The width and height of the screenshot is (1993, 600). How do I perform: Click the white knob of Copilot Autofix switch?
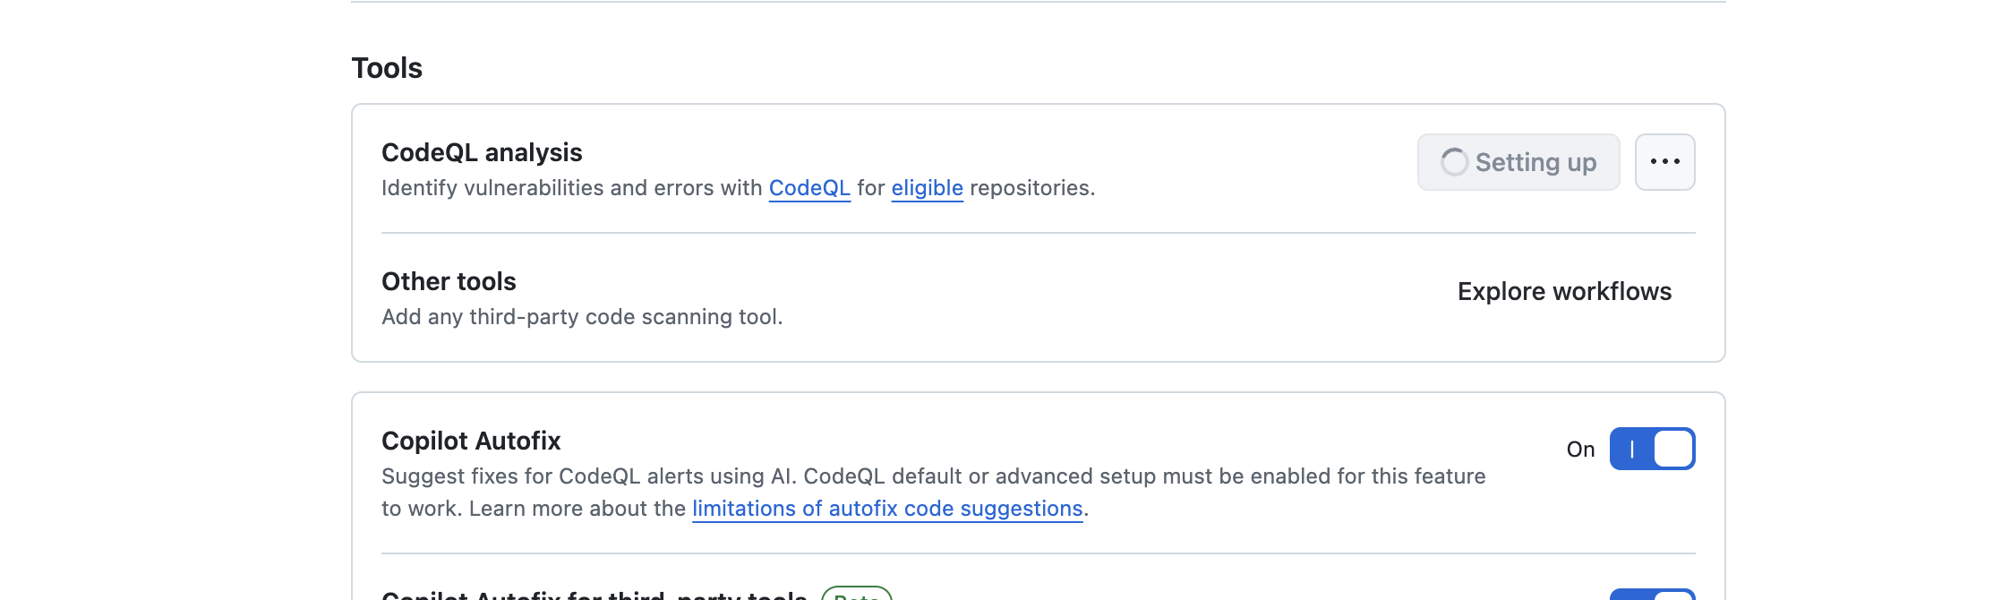click(1673, 449)
